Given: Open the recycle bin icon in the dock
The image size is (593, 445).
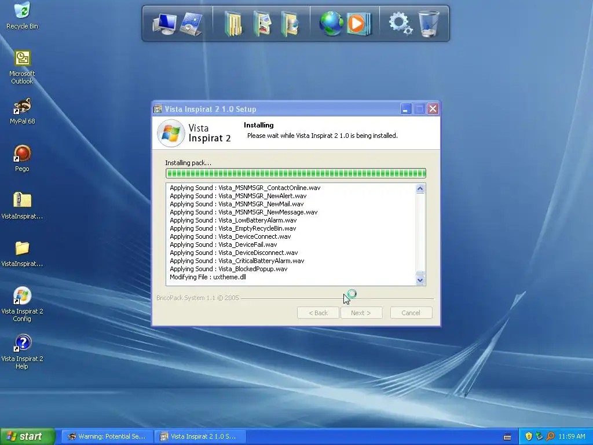Looking at the screenshot, I should [x=429, y=24].
